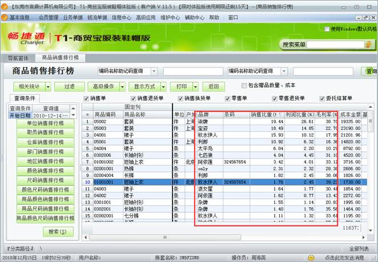Switch to the 导航窗体 tab
The width and height of the screenshot is (378, 262).
[x=18, y=58]
